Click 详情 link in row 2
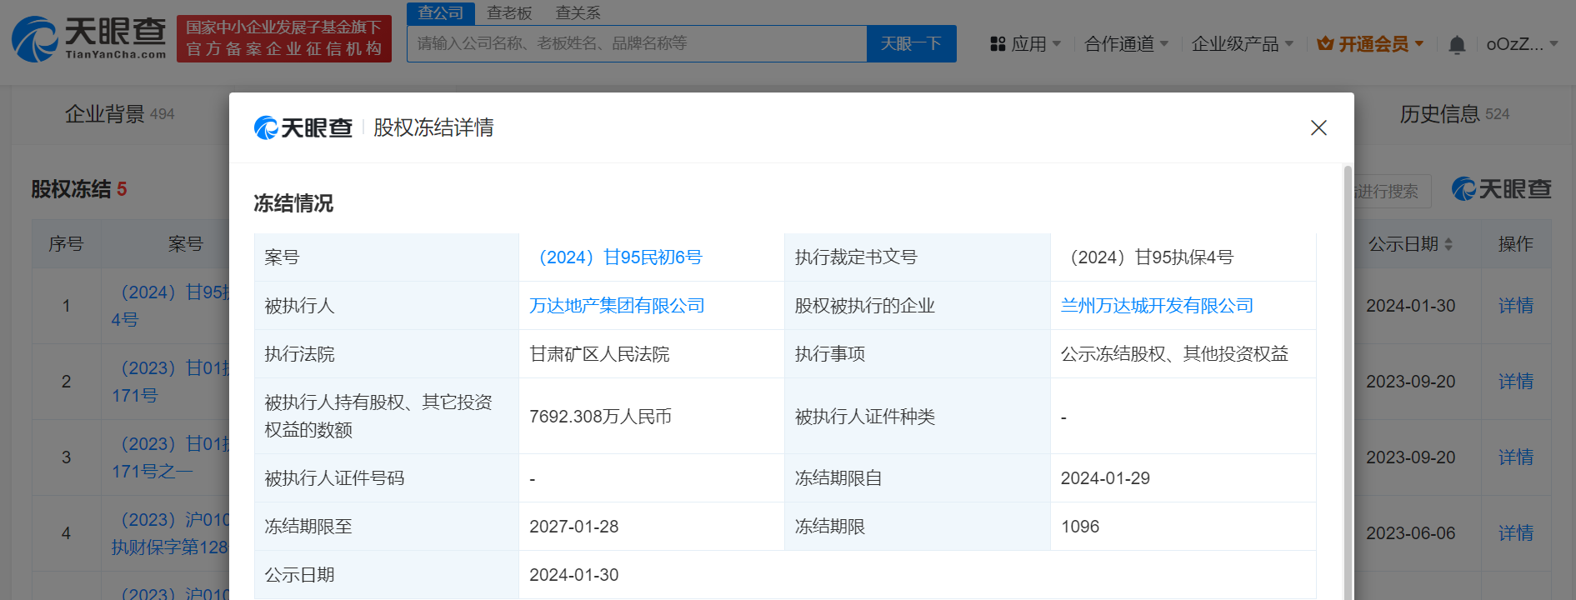The height and width of the screenshot is (600, 1576). point(1515,382)
